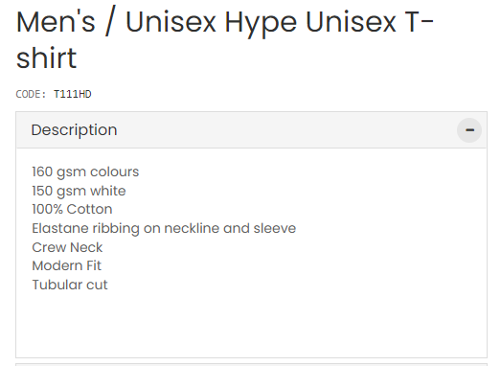501x366 pixels.
Task: Click the CODE: label
Action: 31,94
